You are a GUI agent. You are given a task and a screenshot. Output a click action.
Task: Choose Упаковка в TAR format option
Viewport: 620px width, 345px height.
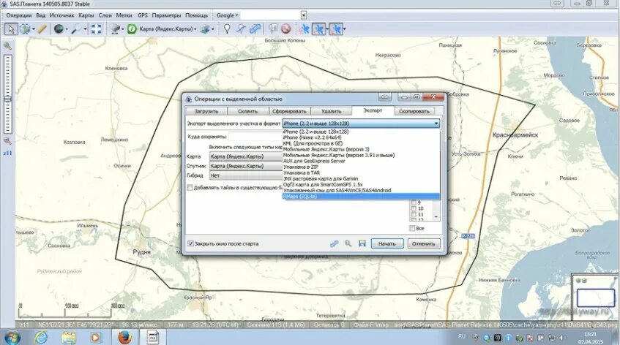pos(361,173)
